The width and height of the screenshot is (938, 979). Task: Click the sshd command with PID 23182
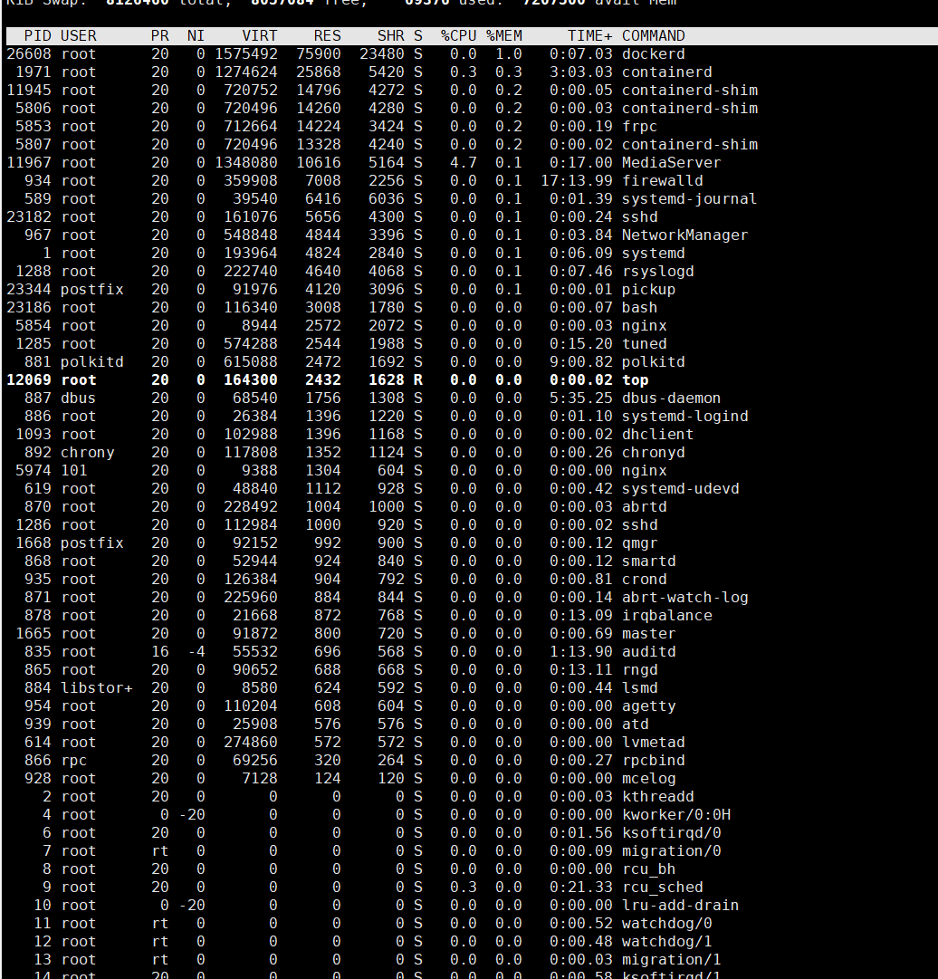pos(640,217)
